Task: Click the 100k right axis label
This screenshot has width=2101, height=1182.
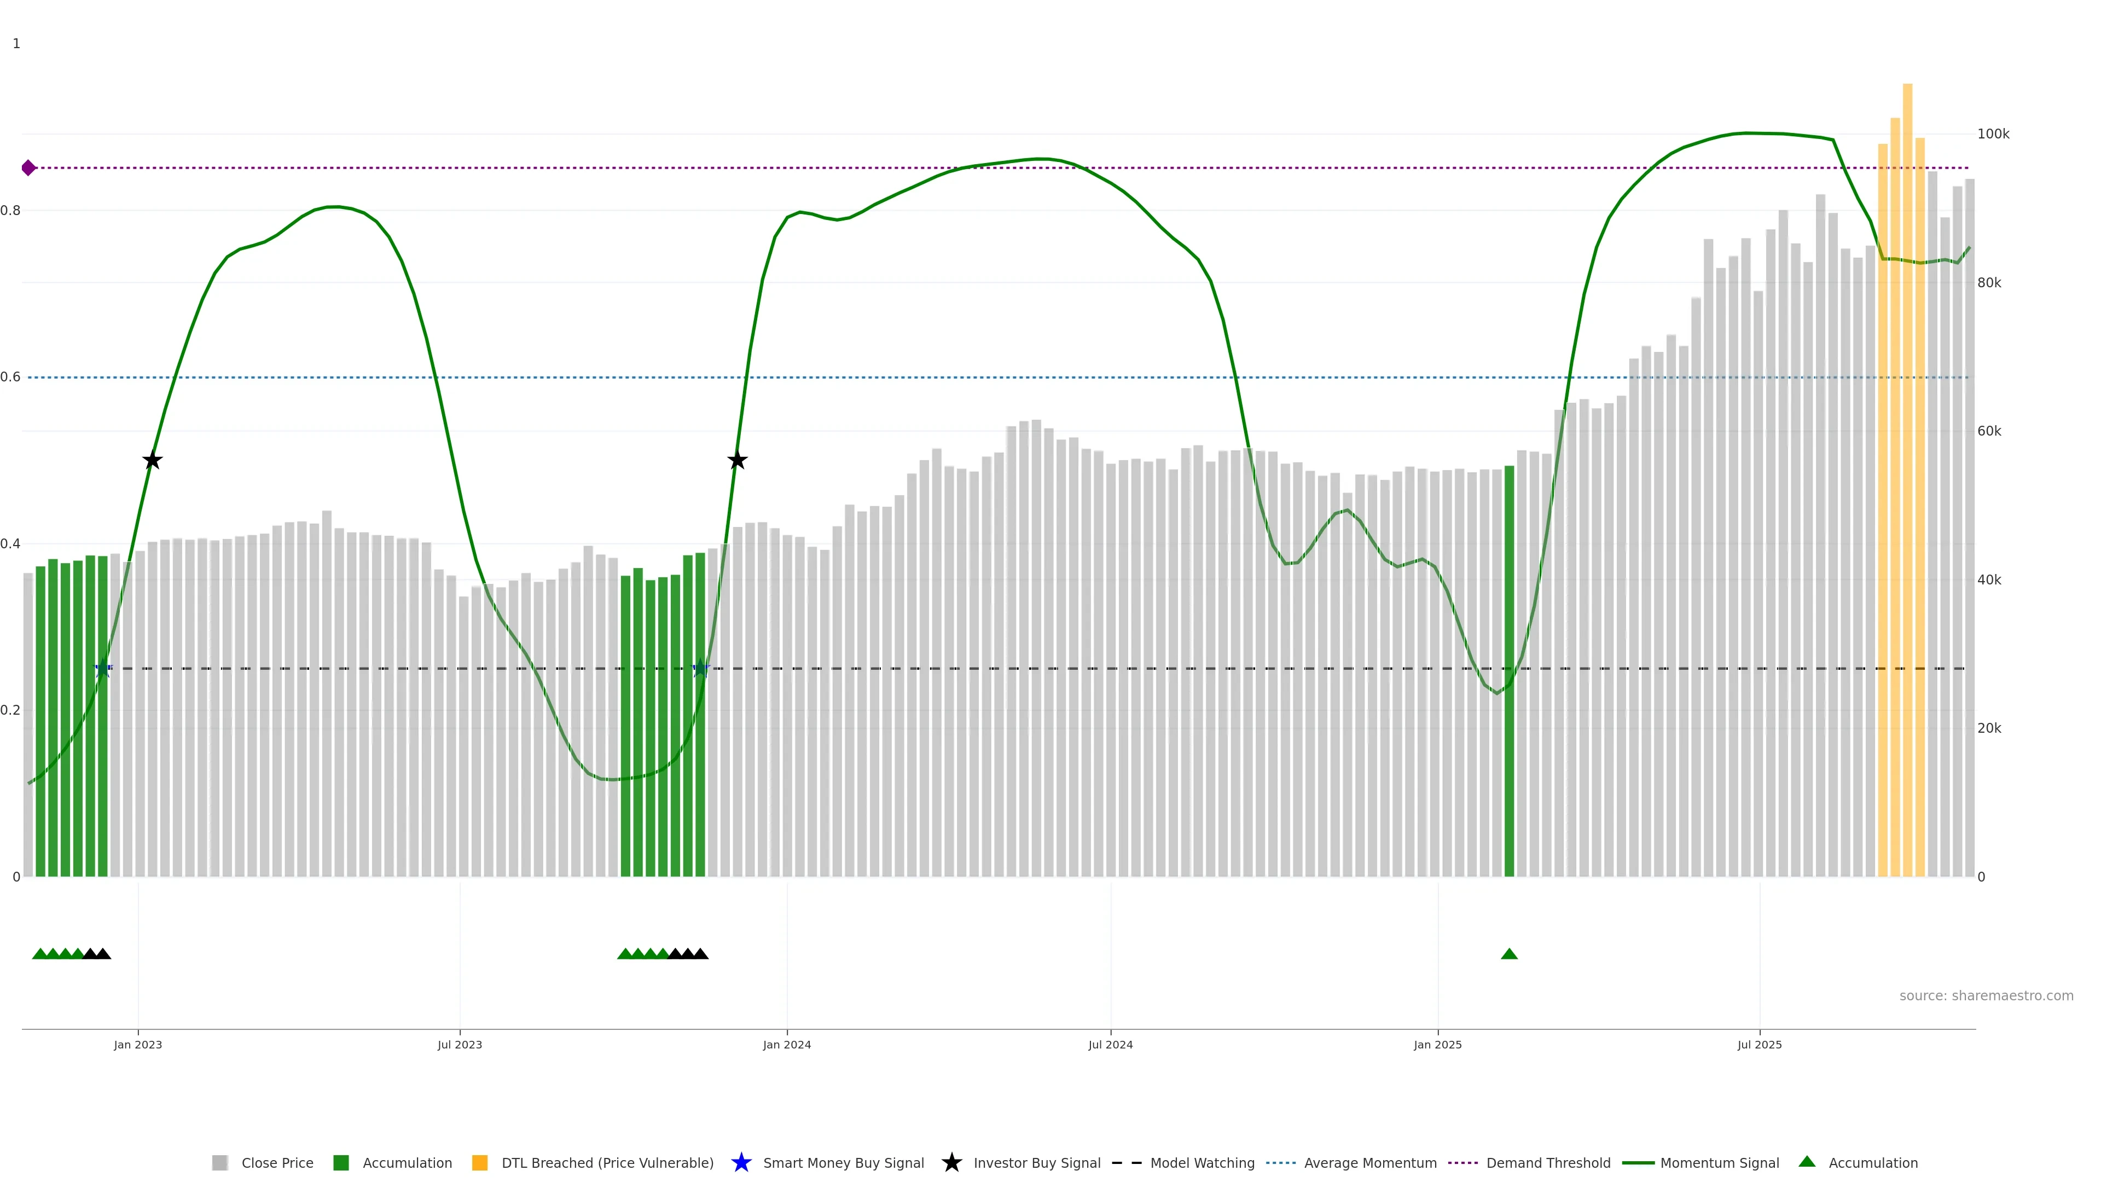Action: (x=1993, y=135)
